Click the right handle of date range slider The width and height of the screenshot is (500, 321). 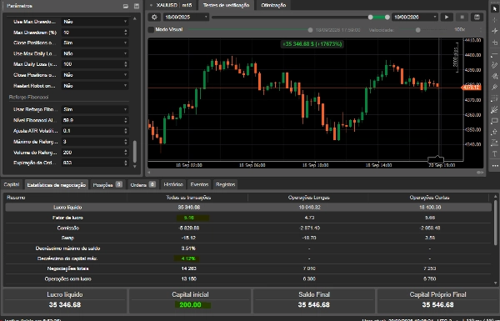[387, 17]
